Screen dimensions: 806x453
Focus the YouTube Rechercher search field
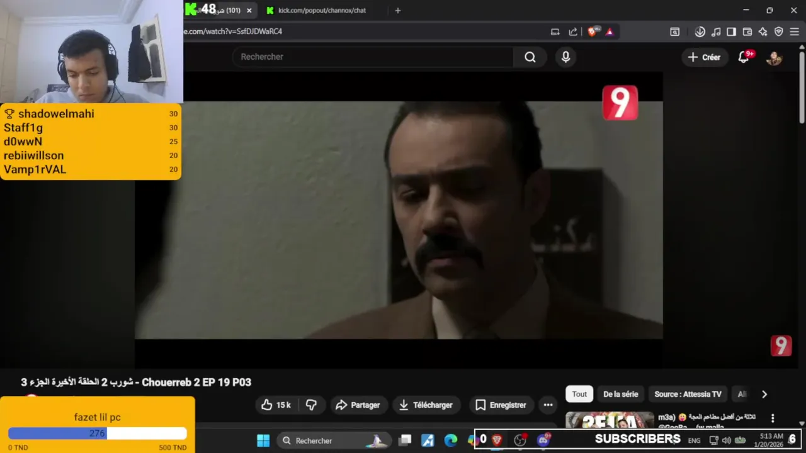tap(373, 57)
